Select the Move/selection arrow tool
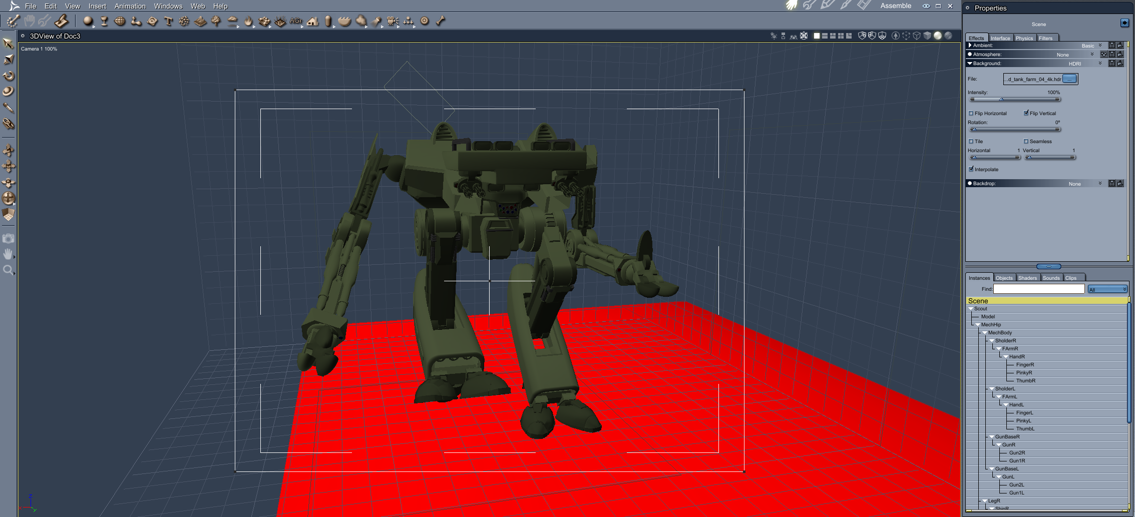This screenshot has height=517, width=1135. pyautogui.click(x=8, y=44)
